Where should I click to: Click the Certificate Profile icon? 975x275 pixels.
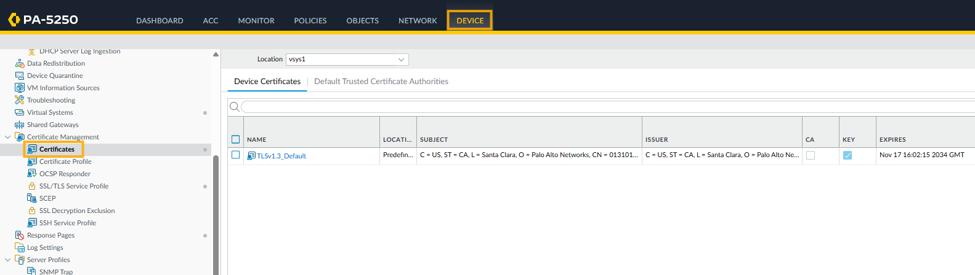click(x=32, y=161)
